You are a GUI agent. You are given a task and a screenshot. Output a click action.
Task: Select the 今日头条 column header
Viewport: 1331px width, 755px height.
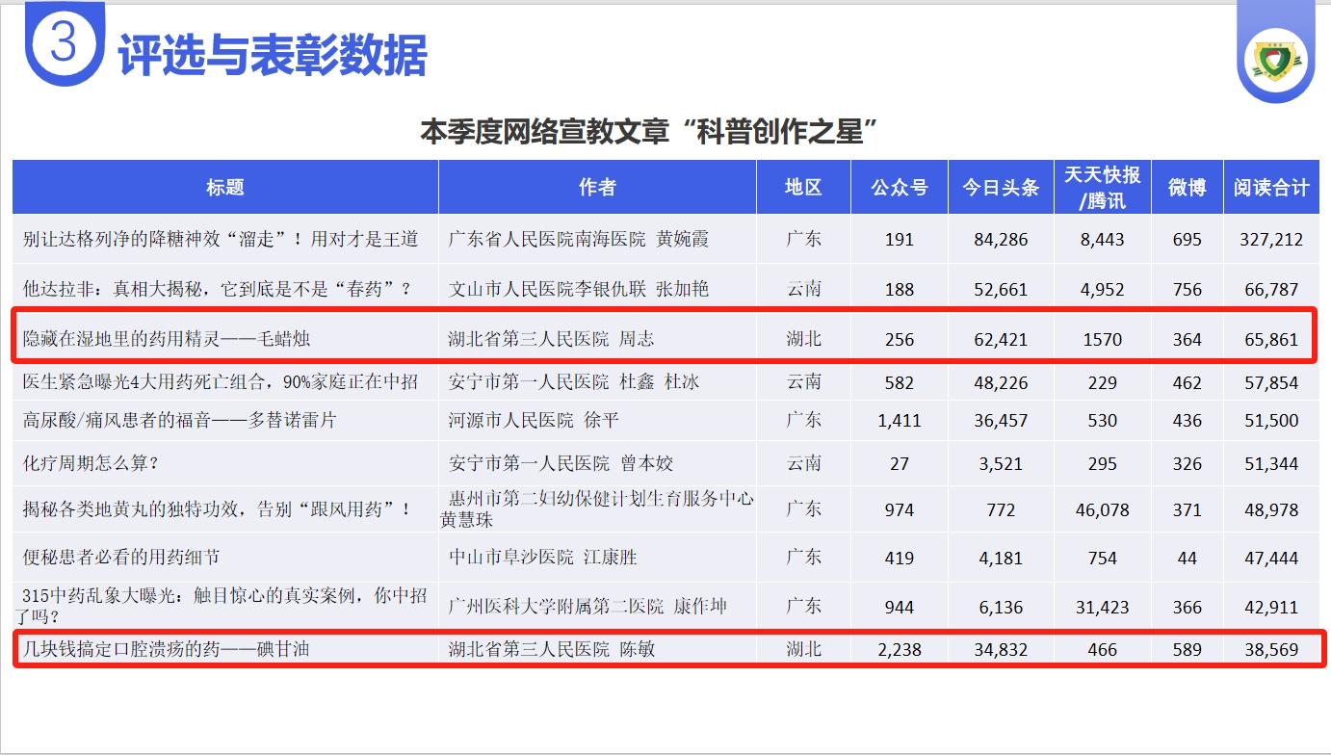pos(1001,187)
